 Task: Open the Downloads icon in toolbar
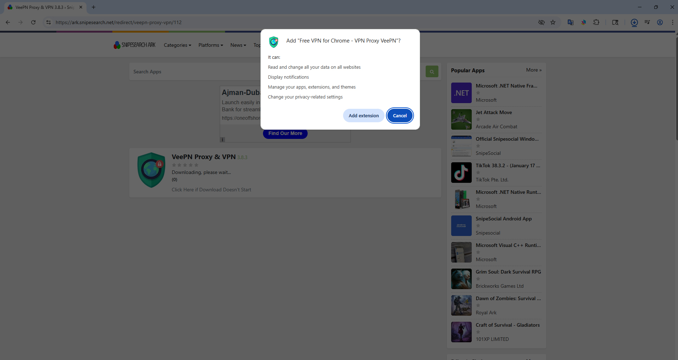pos(634,22)
